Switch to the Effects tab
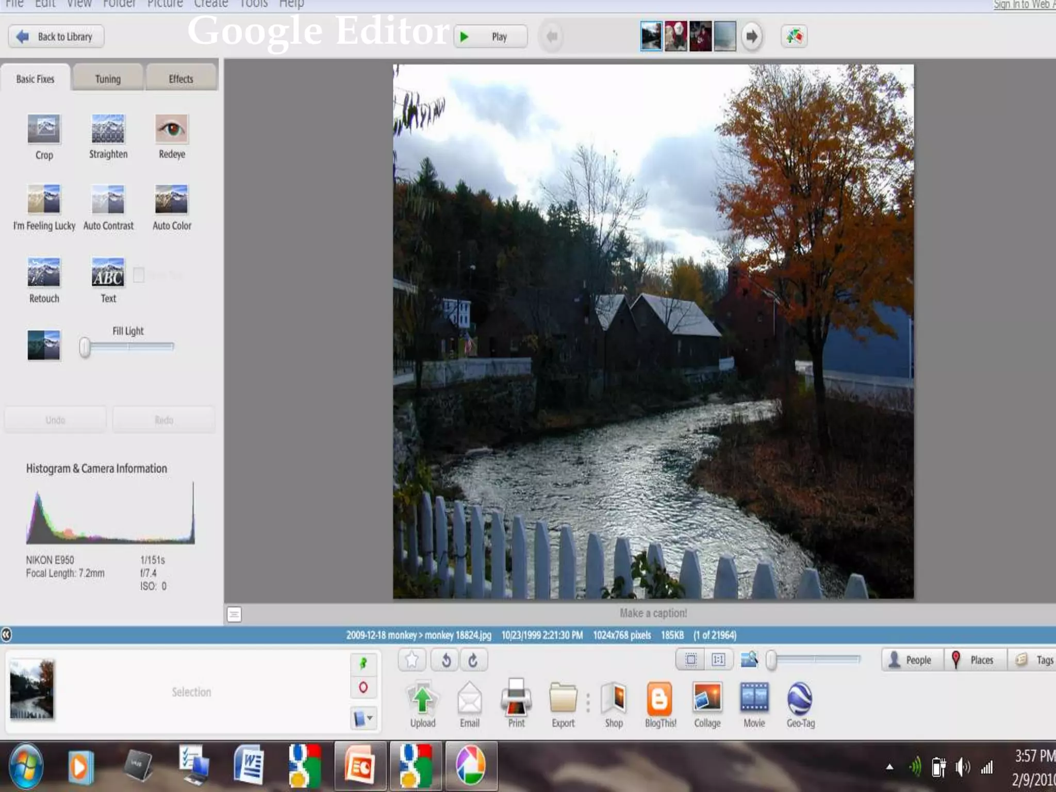The image size is (1056, 792). point(181,79)
